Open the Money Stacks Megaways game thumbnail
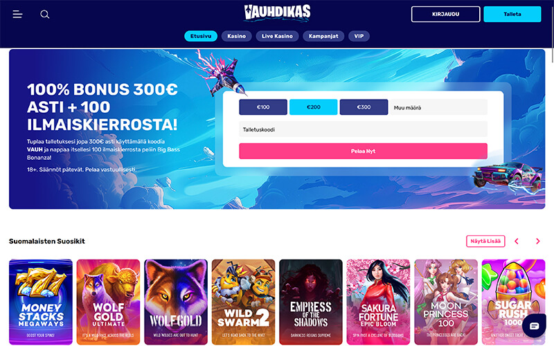Viewport: 554px width, 346px height. [x=41, y=302]
